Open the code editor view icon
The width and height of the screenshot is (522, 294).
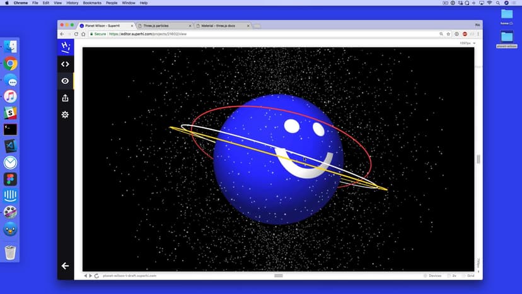(x=65, y=64)
